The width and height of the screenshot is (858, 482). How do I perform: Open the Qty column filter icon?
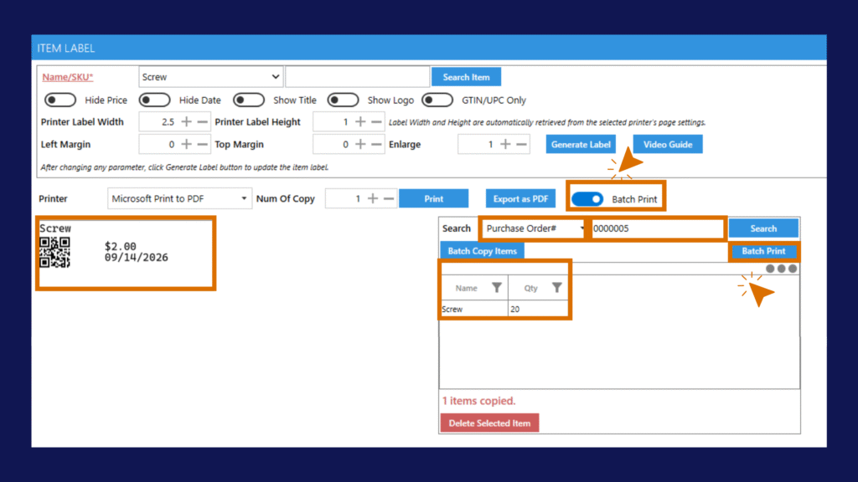pyautogui.click(x=556, y=288)
